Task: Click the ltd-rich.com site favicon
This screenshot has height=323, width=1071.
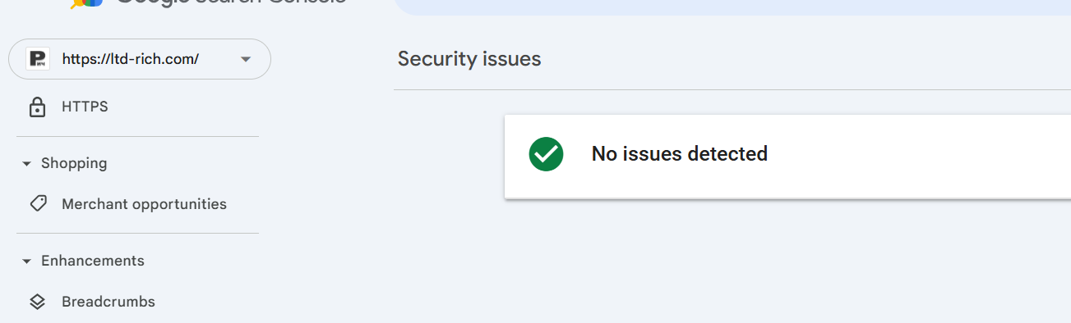Action: (38, 59)
